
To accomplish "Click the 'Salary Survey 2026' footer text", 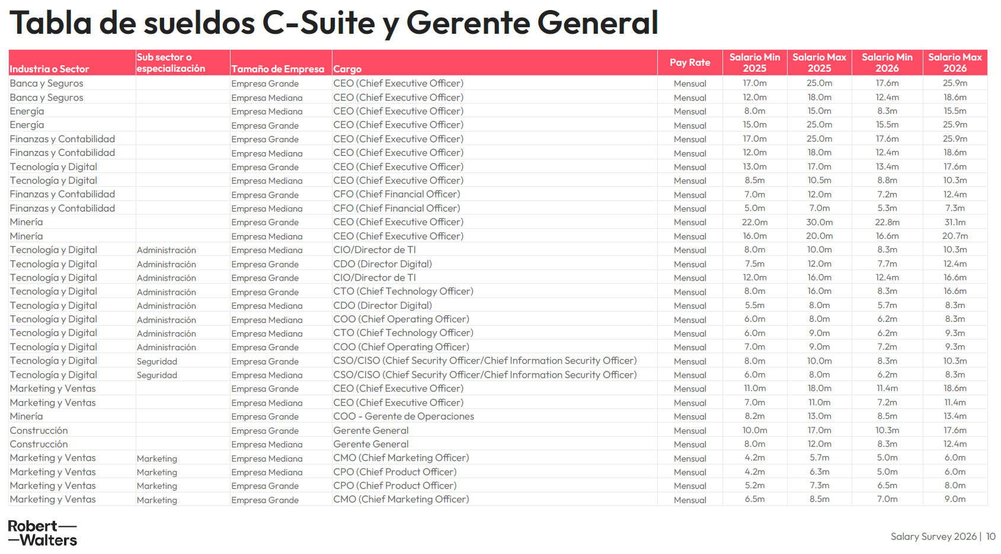I will (933, 536).
